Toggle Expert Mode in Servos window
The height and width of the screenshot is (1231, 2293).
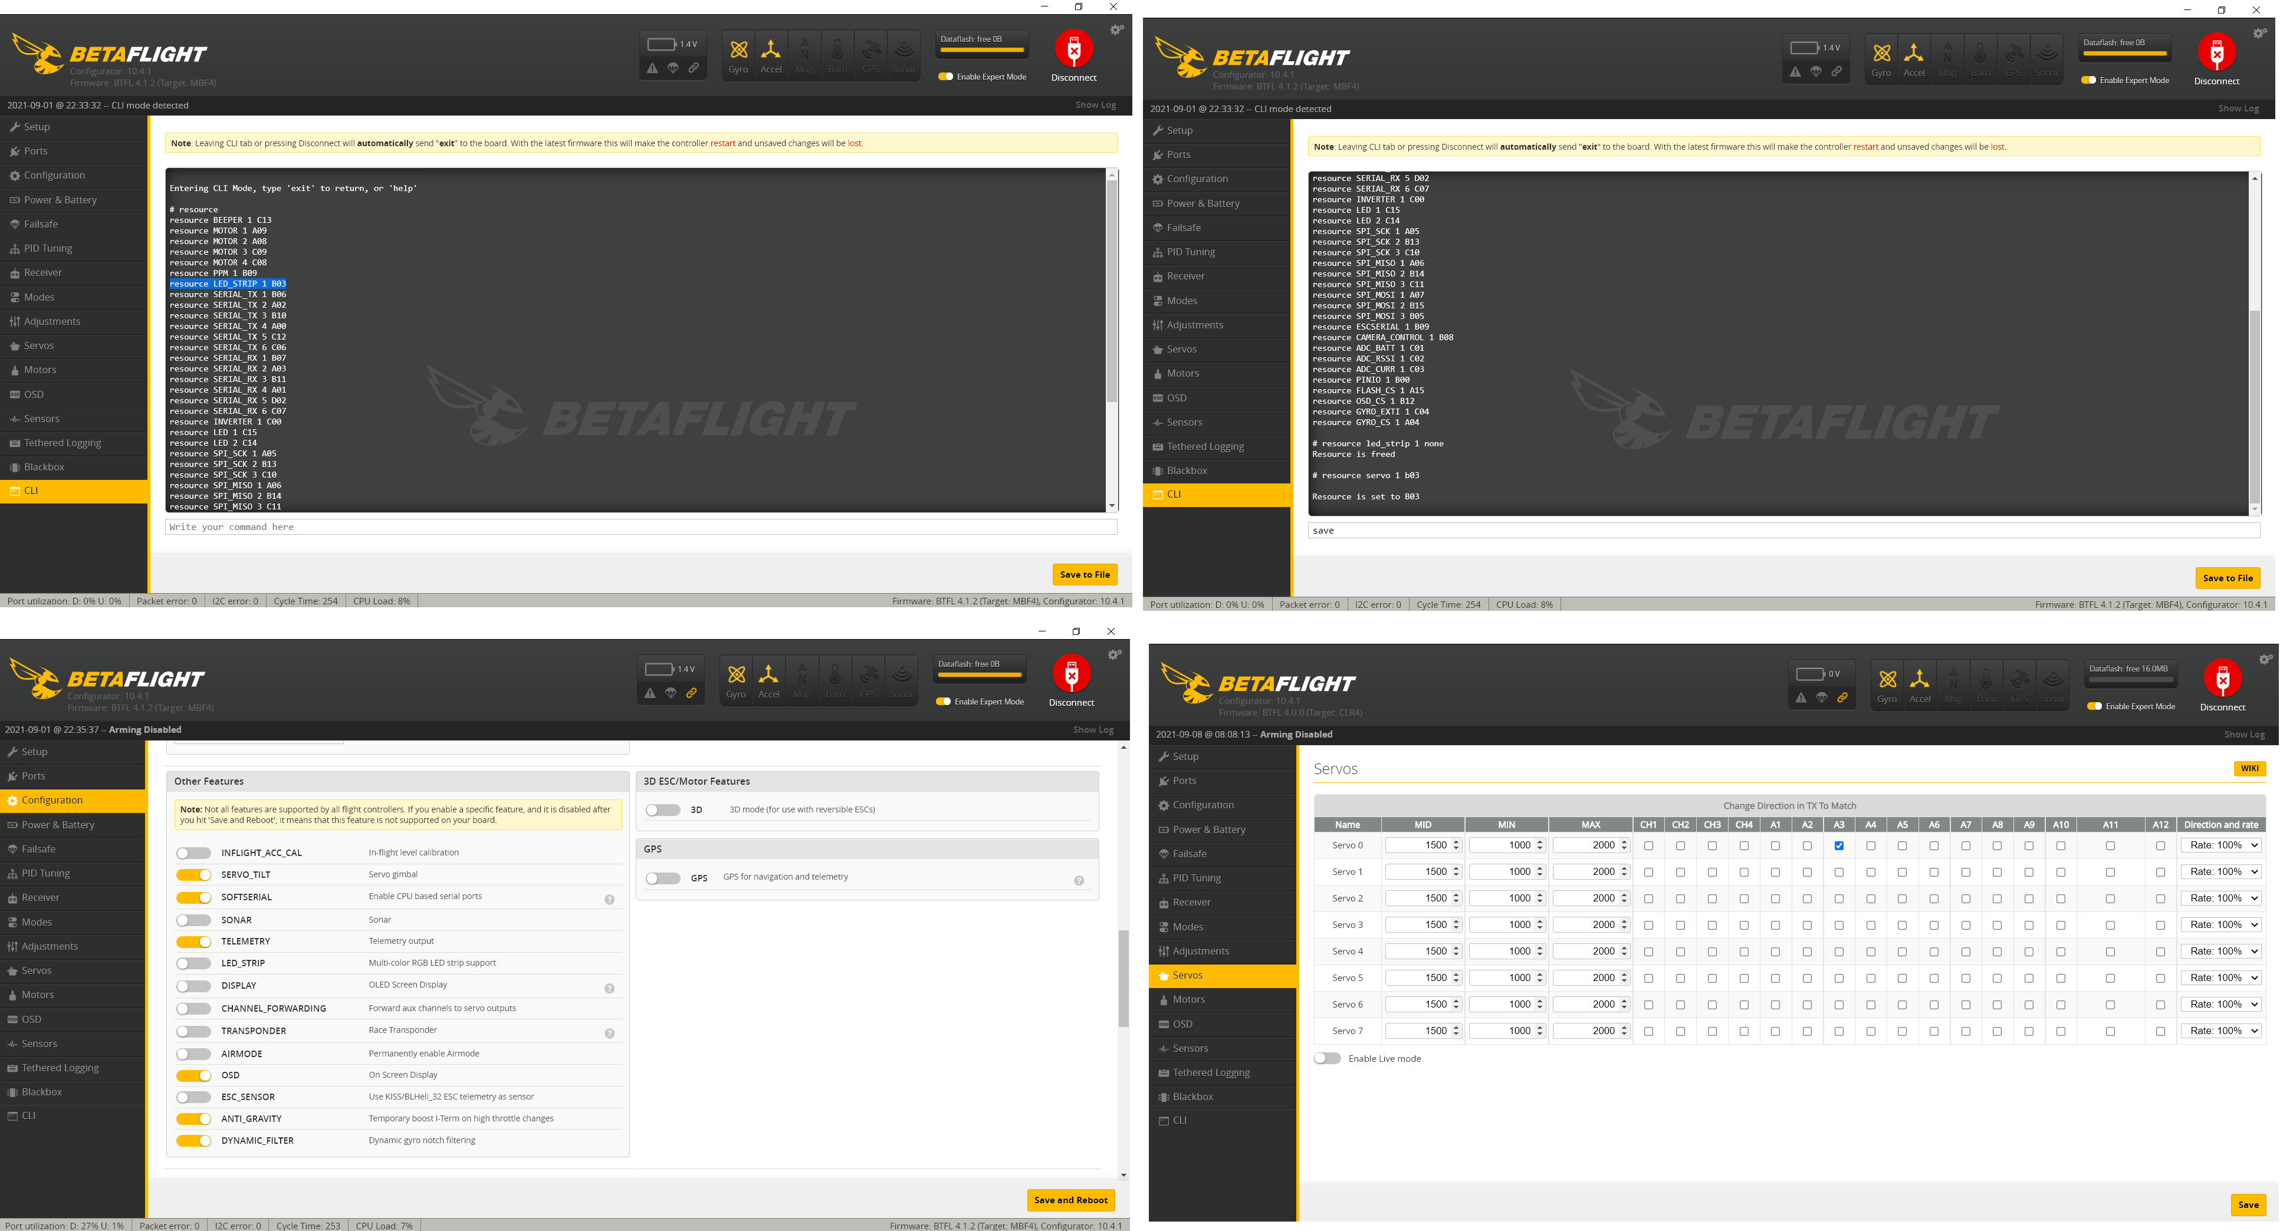(2094, 707)
